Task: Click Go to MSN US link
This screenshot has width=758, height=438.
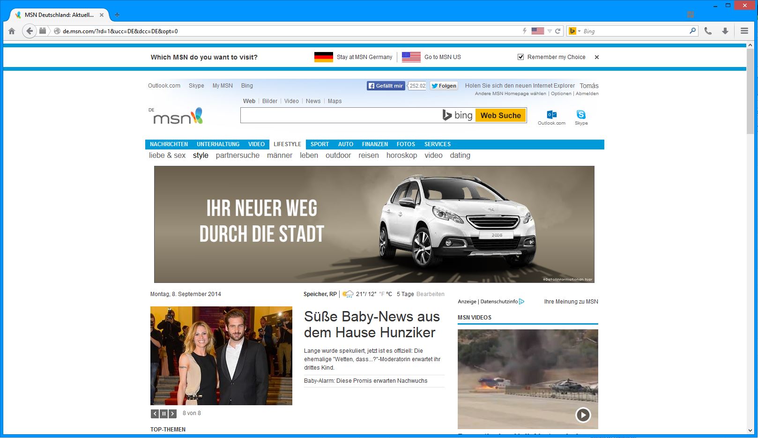Action: click(x=443, y=57)
